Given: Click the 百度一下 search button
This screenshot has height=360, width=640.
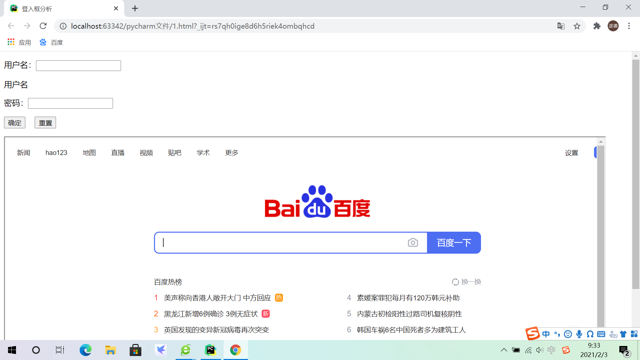Looking at the screenshot, I should click(454, 243).
